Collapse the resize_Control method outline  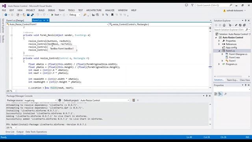point(11,58)
